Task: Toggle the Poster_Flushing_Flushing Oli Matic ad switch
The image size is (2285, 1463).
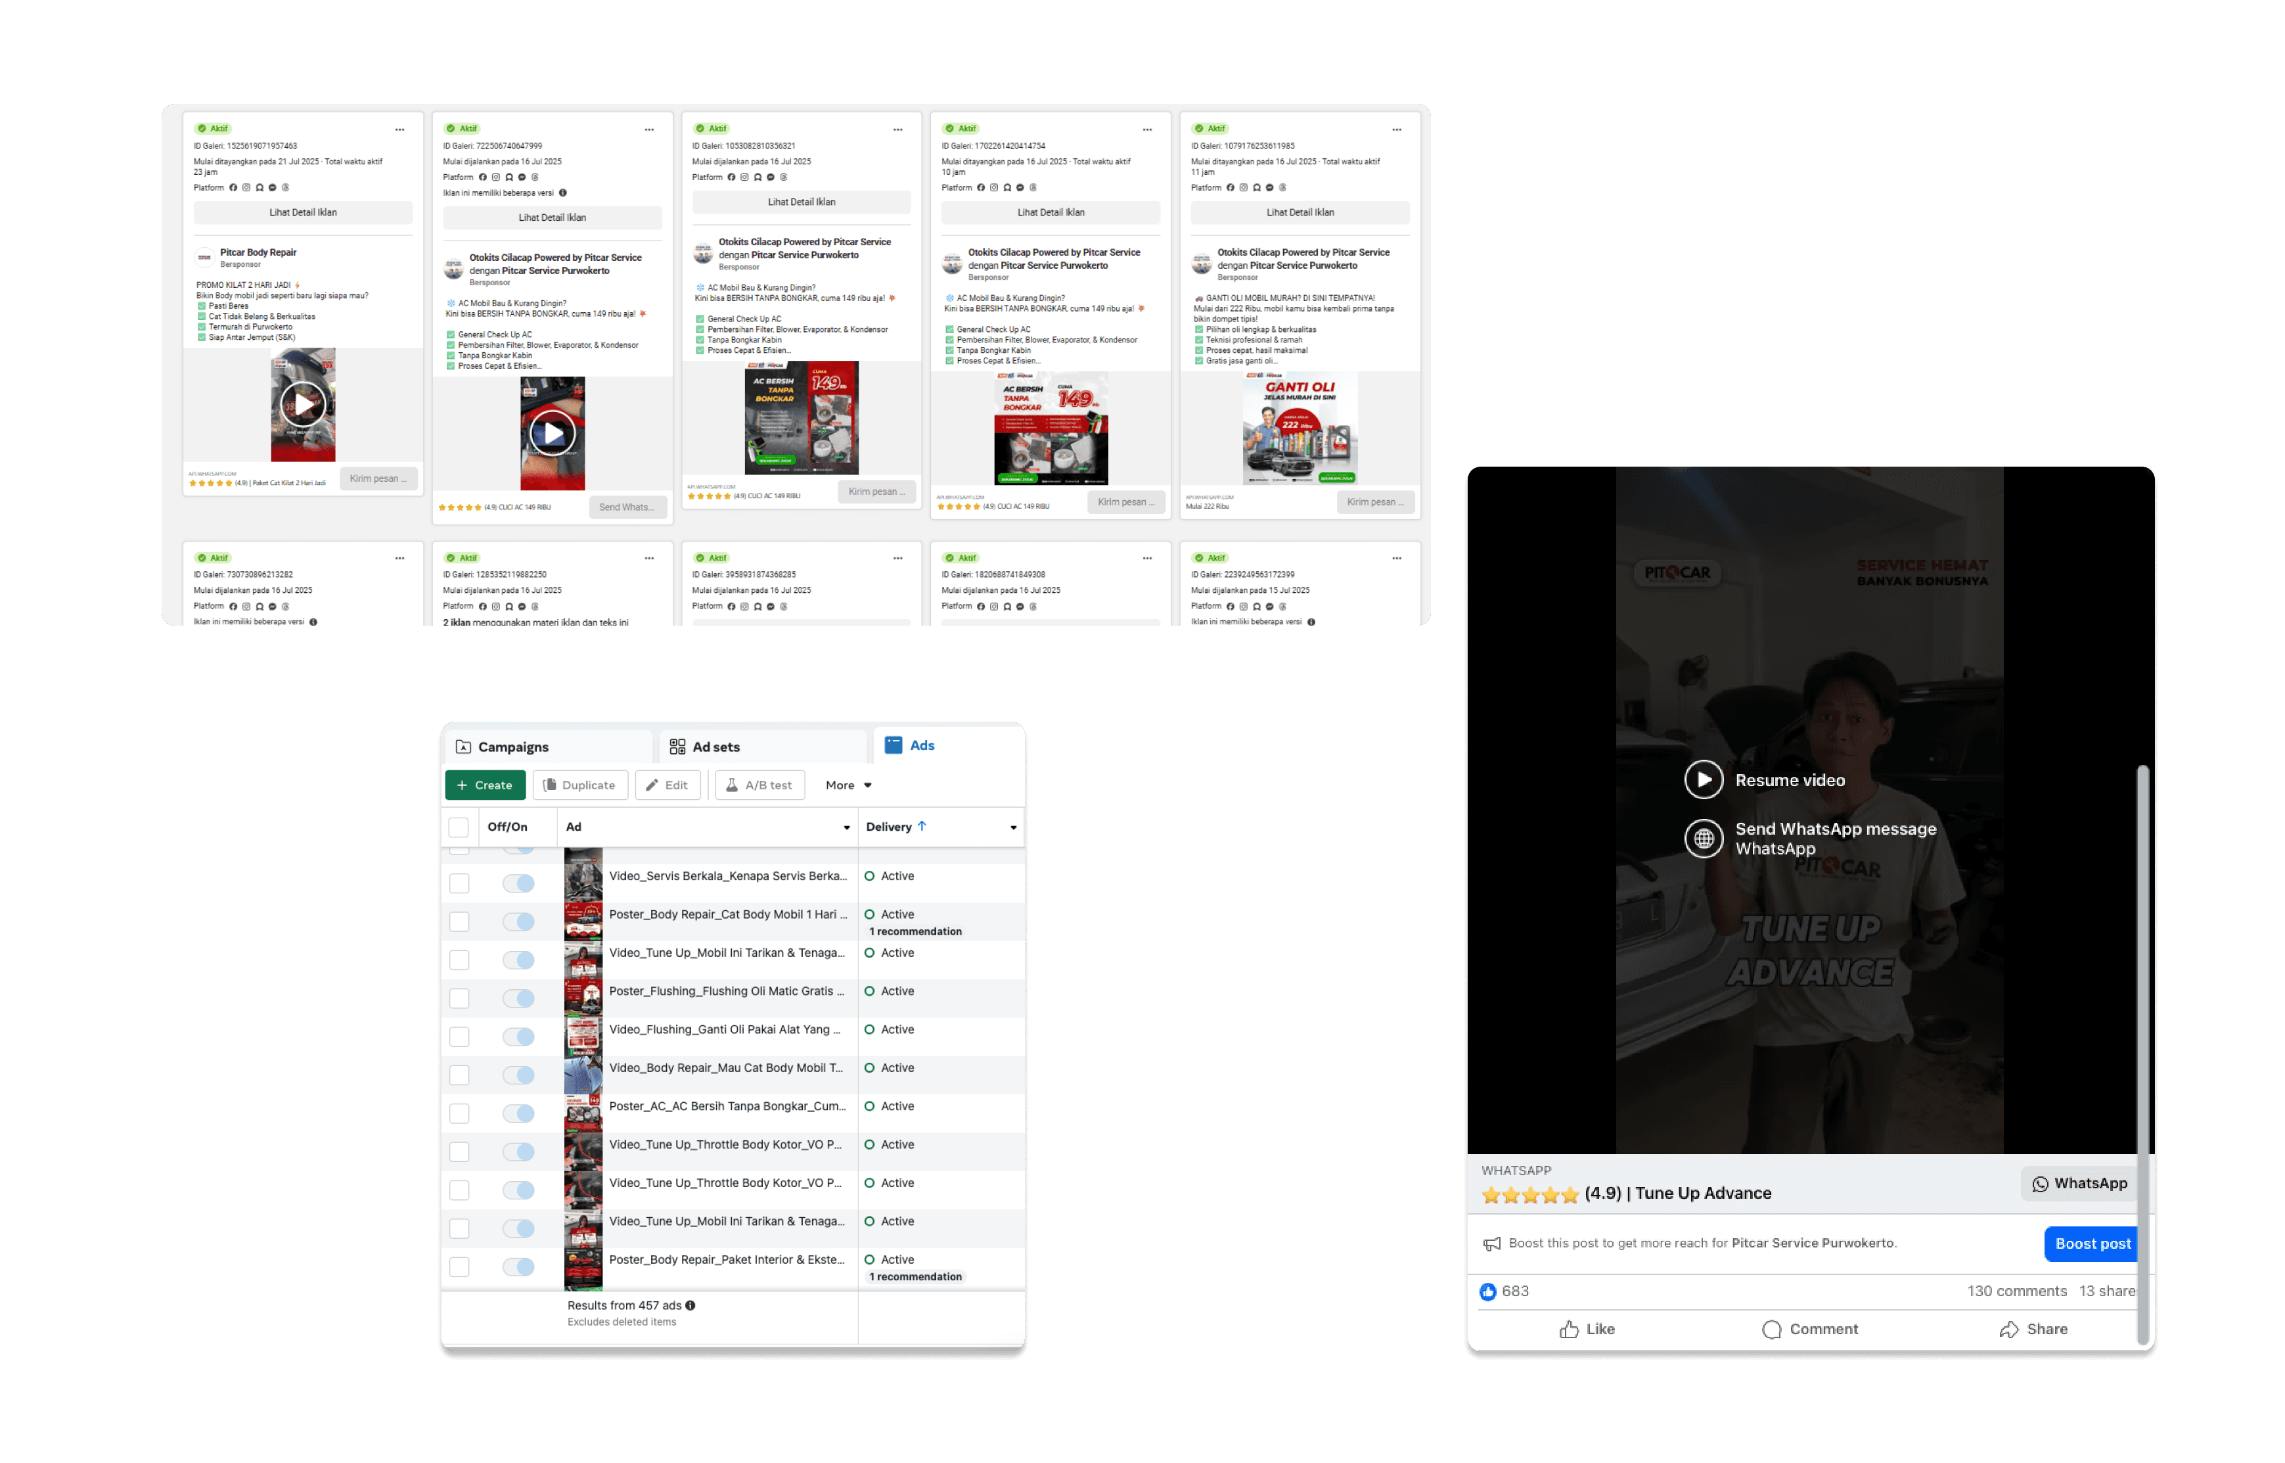Action: (518, 998)
